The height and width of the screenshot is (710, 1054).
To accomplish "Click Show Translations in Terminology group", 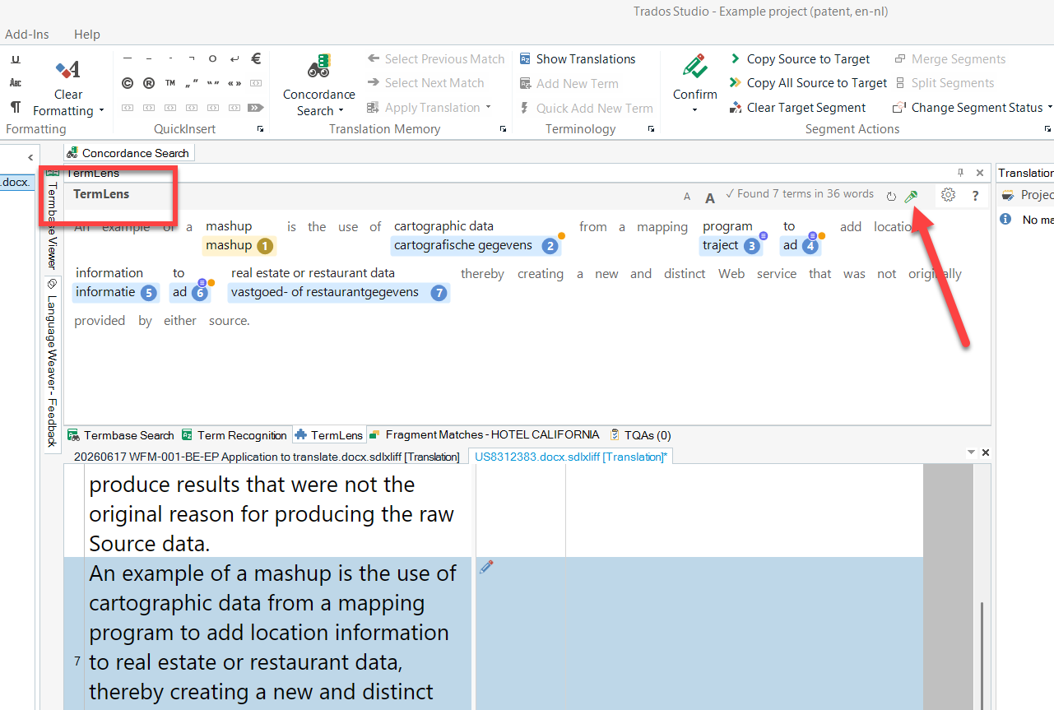I will (578, 59).
